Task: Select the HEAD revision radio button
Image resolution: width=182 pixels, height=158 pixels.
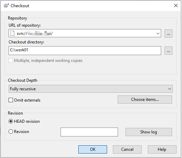Action: 11,121
